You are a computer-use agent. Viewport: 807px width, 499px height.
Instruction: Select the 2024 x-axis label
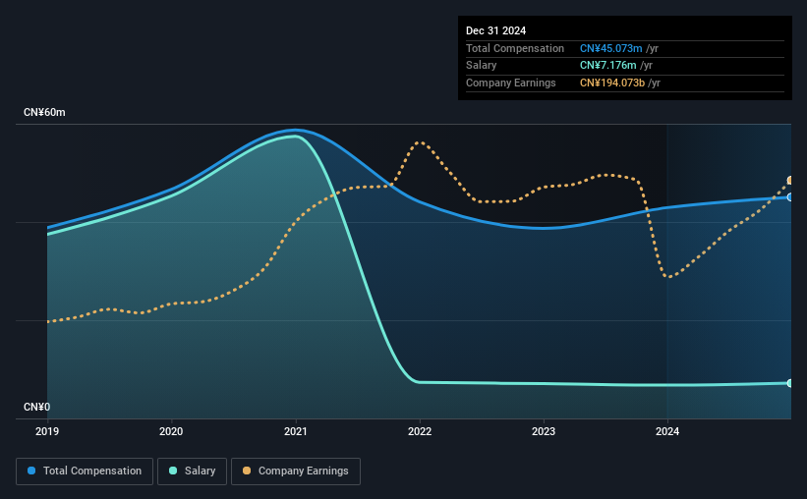667,431
